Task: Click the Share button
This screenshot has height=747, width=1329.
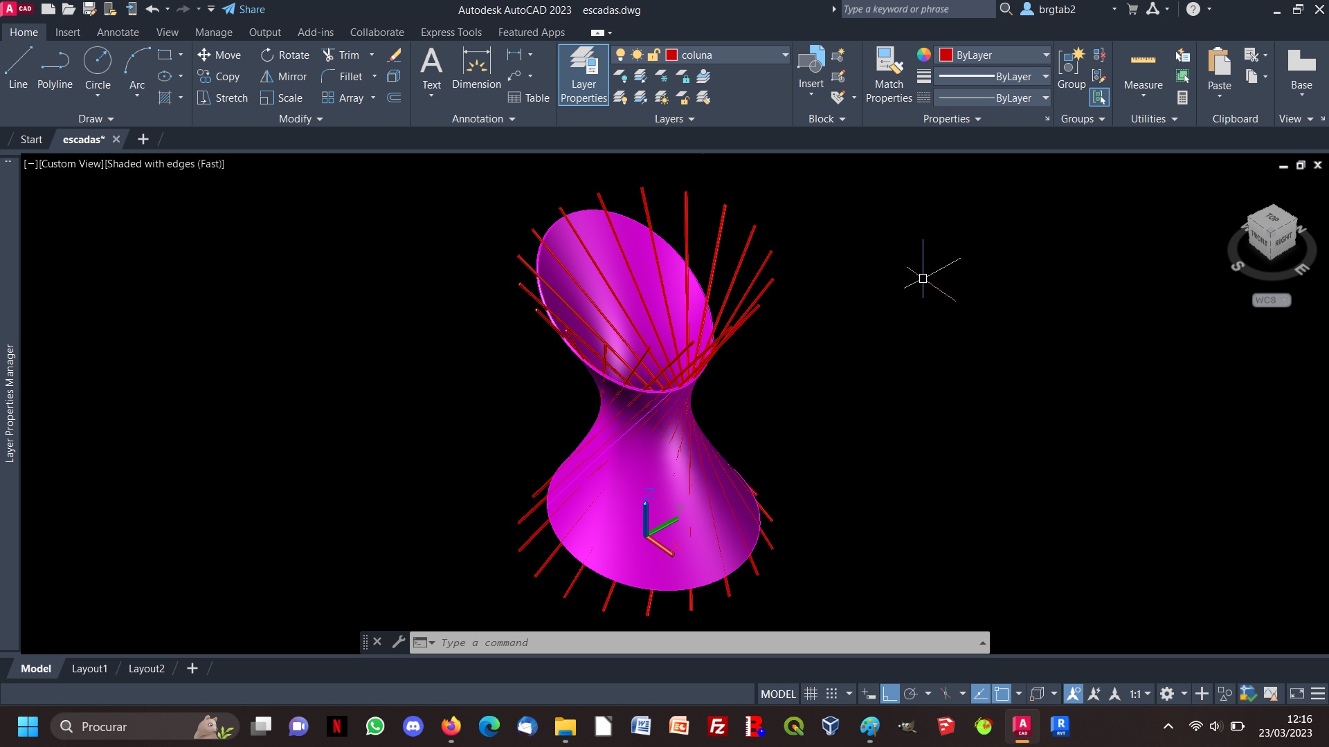Action: point(244,10)
